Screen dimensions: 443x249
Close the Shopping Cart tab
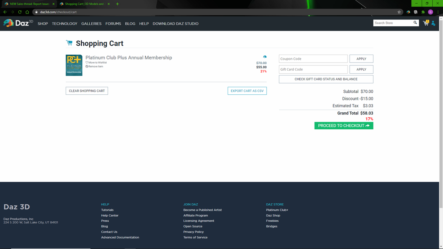tap(108, 4)
